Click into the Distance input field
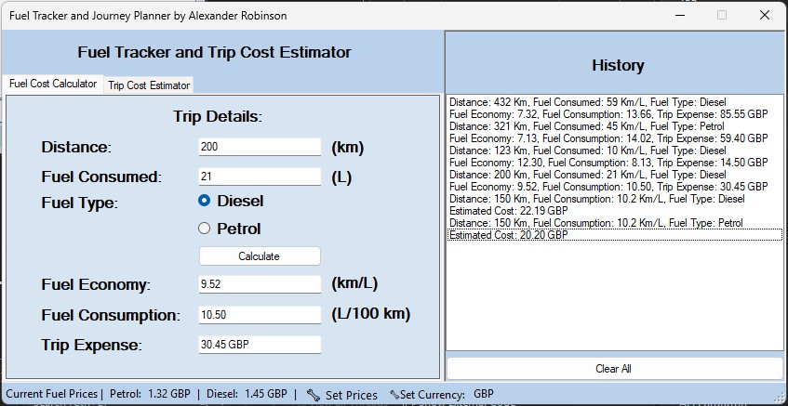The image size is (788, 406). point(260,147)
